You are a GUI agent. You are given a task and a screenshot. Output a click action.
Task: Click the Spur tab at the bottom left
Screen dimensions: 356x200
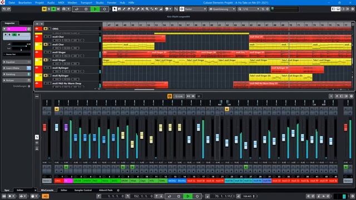(x=7, y=190)
